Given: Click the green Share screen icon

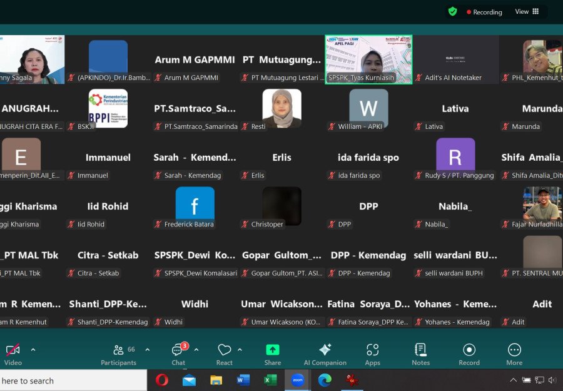Looking at the screenshot, I should point(273,354).
